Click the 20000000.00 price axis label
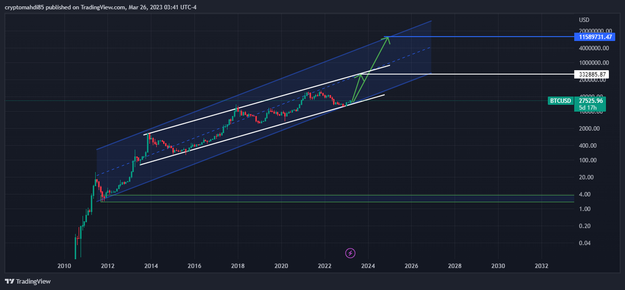 click(593, 31)
